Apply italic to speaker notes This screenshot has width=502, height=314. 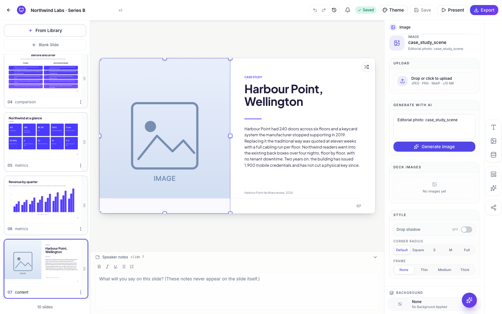pyautogui.click(x=107, y=267)
